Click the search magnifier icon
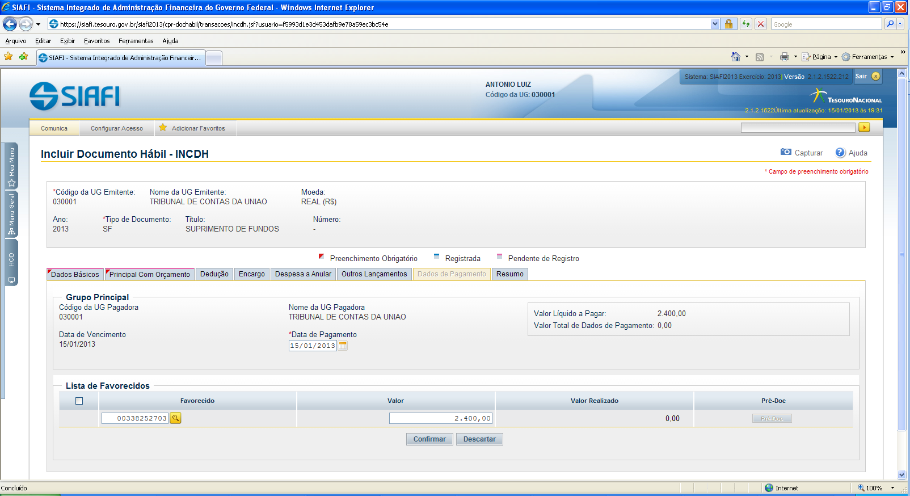910x496 pixels. [890, 24]
